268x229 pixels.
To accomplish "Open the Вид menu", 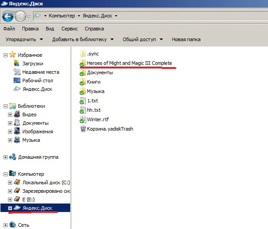I will click(x=50, y=29).
